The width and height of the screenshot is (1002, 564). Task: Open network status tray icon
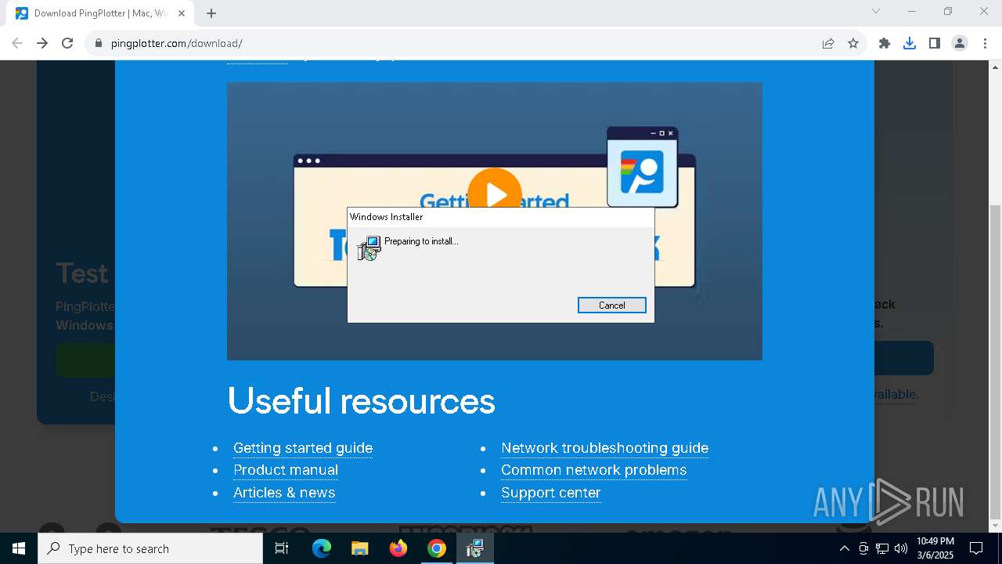pos(882,548)
